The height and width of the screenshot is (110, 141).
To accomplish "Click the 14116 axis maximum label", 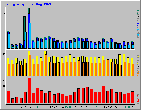I will point(4,12).
